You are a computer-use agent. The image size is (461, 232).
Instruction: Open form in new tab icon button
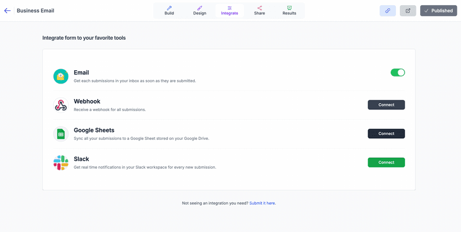tap(408, 10)
